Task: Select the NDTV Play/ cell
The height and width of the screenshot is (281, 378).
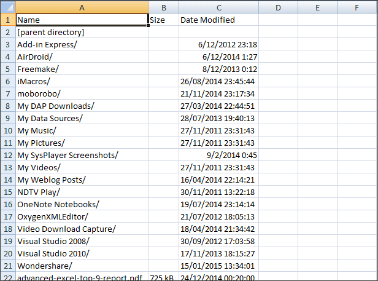Action: tap(82, 192)
